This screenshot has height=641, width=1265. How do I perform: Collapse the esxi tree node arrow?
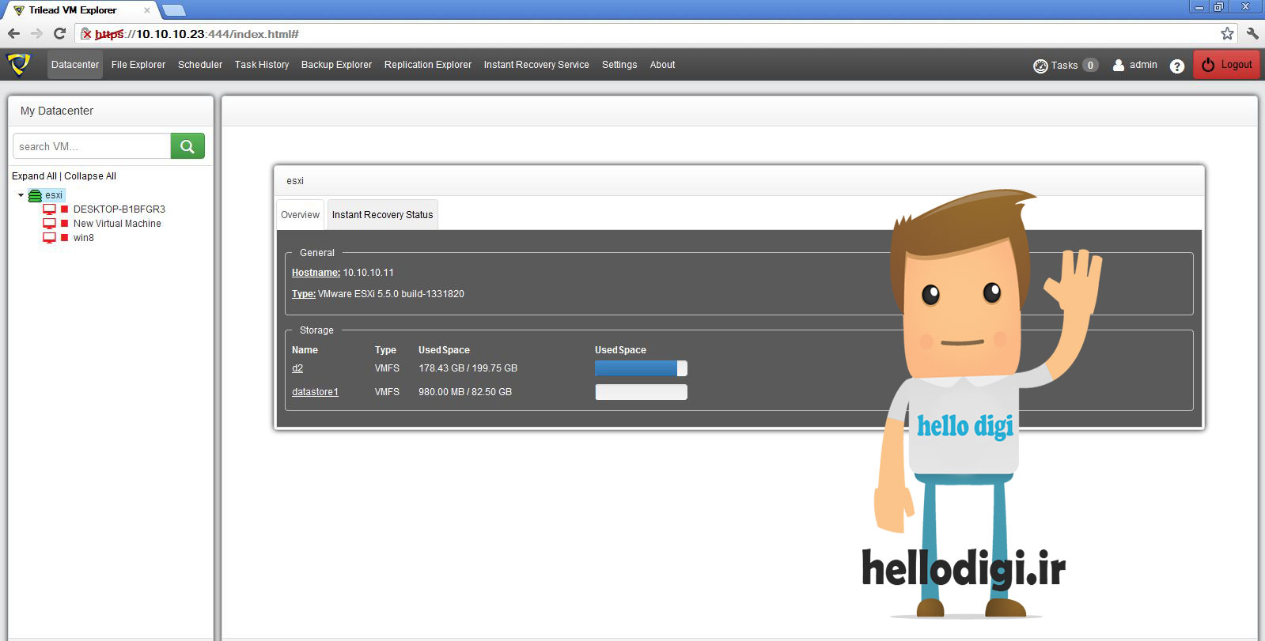[21, 195]
